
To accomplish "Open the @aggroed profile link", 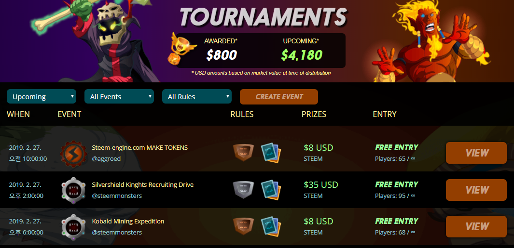I will tap(106, 159).
